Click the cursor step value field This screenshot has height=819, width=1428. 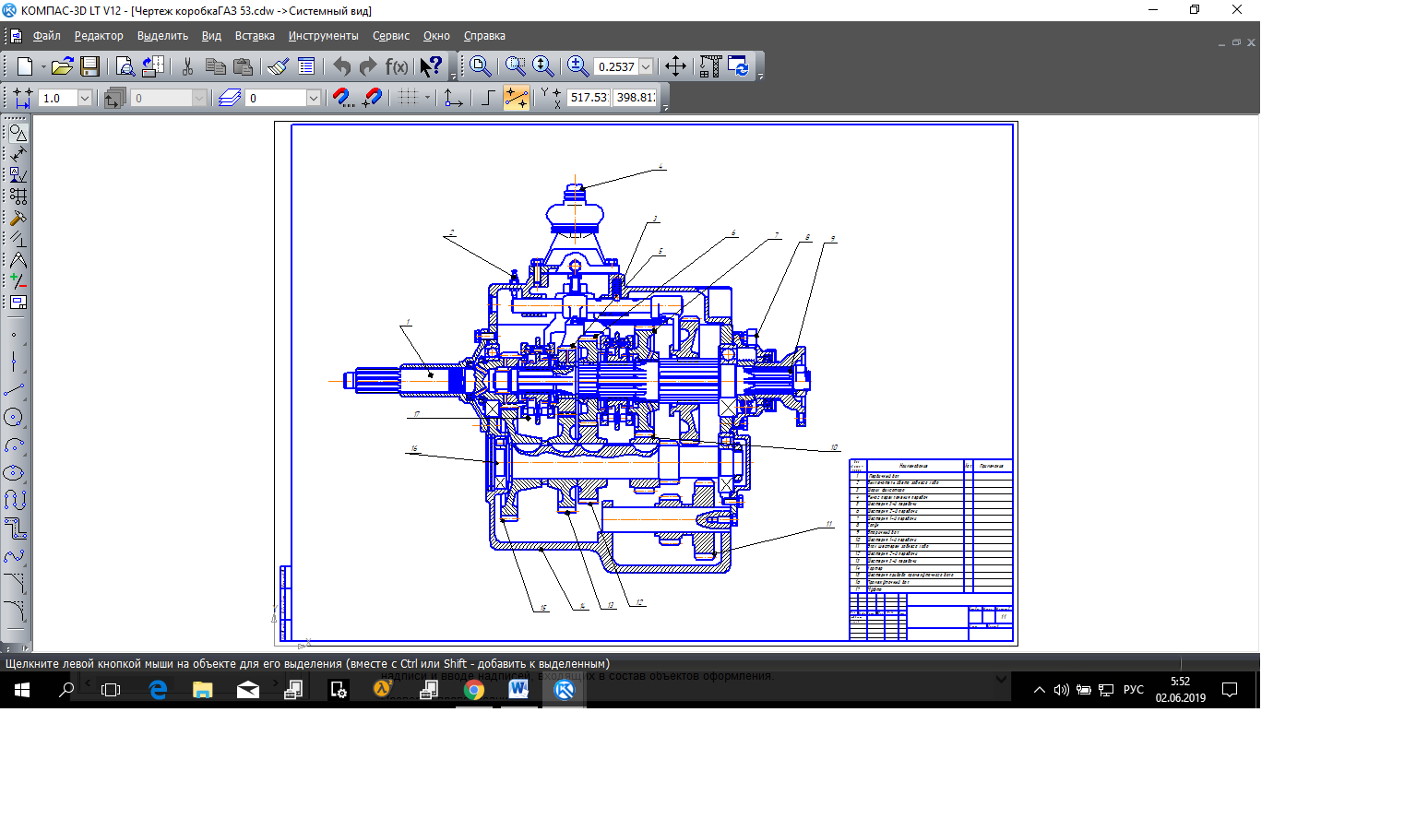(x=58, y=98)
